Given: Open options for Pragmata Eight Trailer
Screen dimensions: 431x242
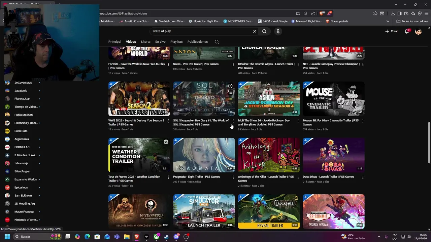Looking at the screenshot, I should (x=233, y=177).
